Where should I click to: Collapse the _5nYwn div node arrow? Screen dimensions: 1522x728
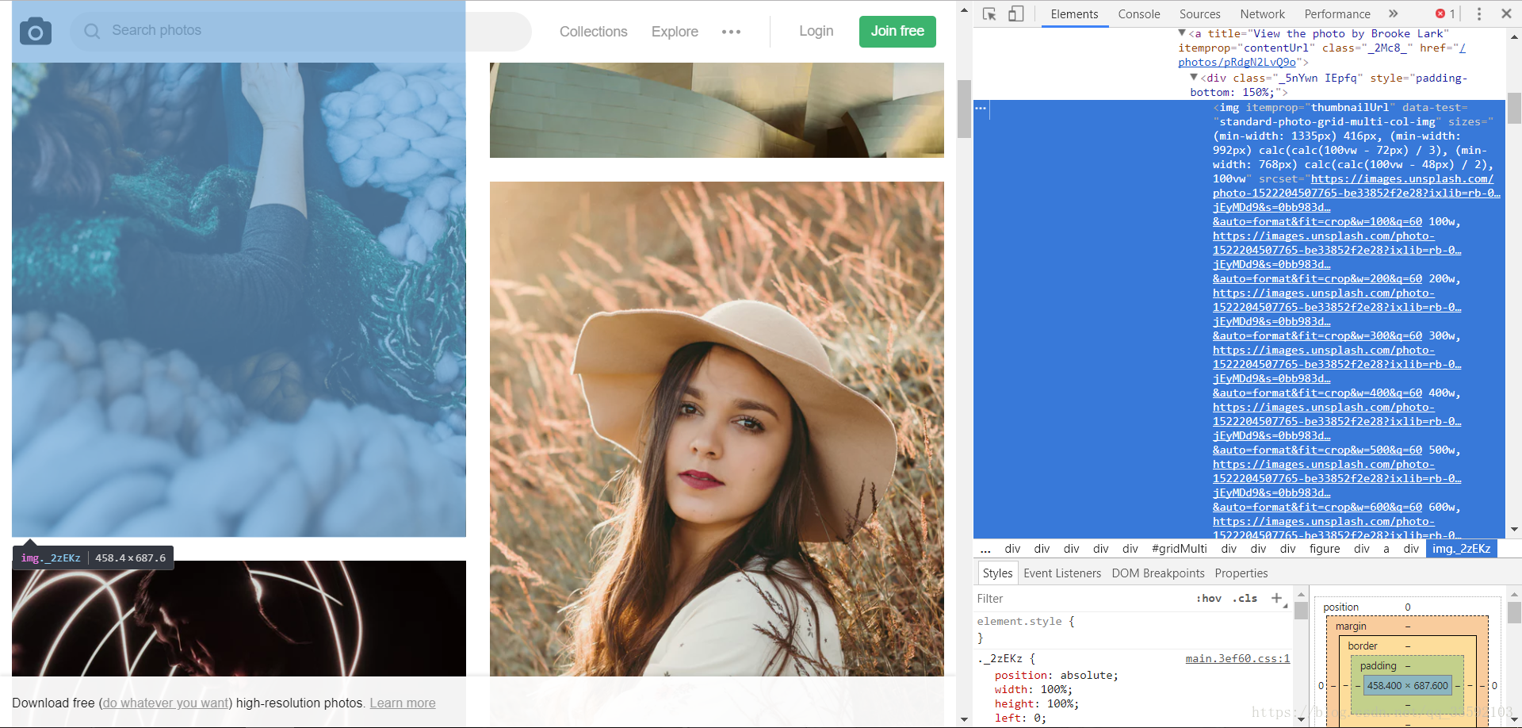pyautogui.click(x=1194, y=78)
